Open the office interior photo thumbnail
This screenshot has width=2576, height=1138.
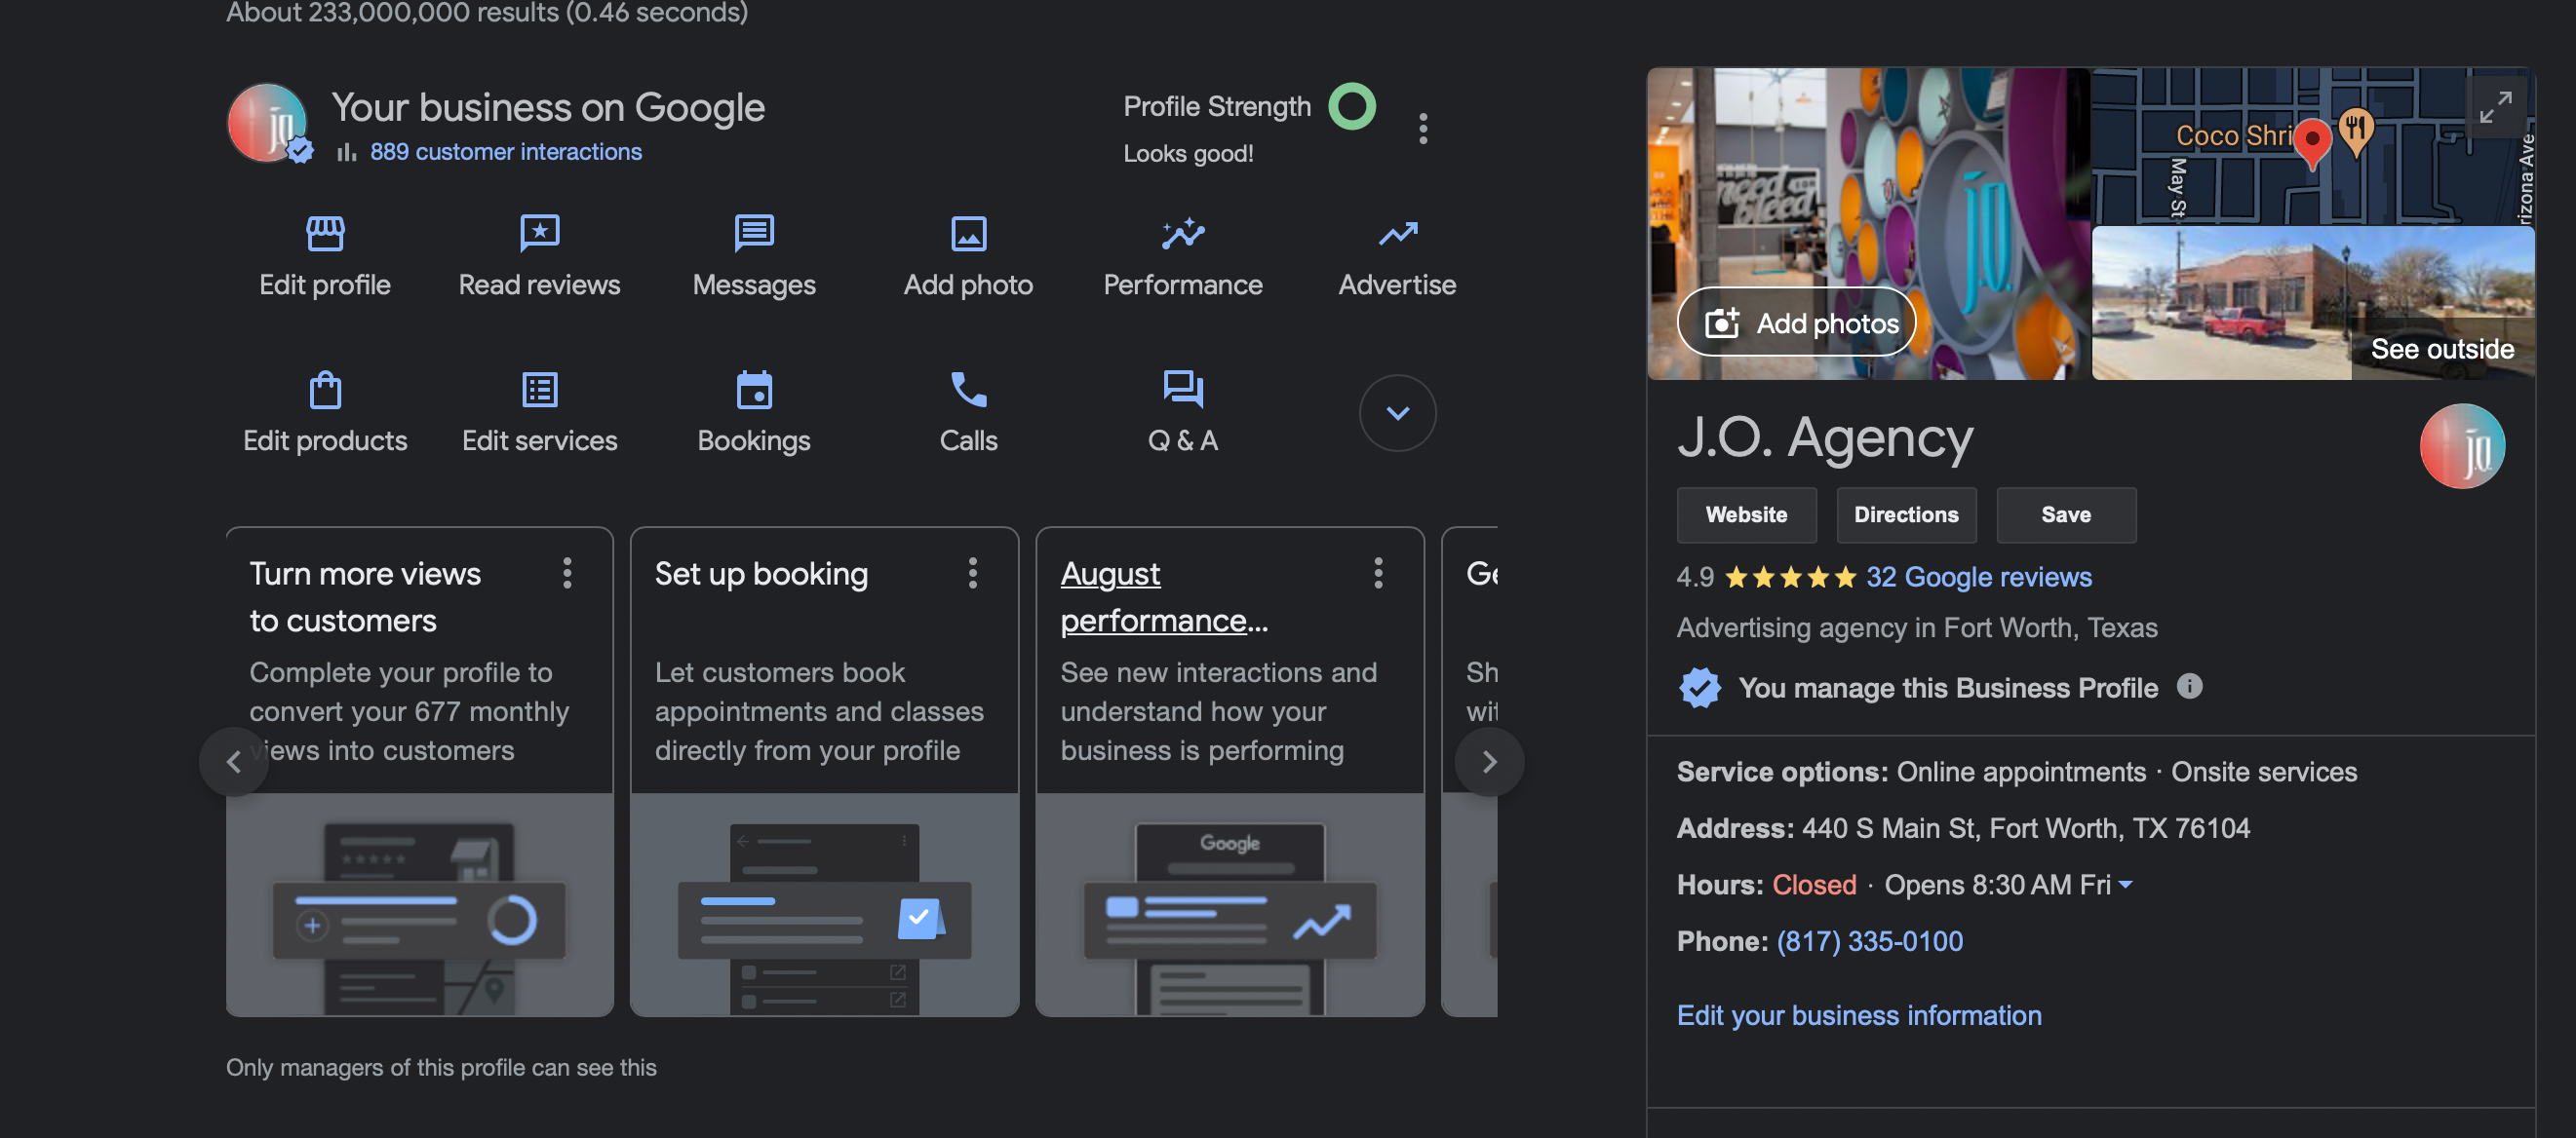[x=1868, y=223]
